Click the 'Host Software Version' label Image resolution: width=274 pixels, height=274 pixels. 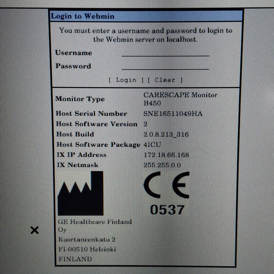click(x=97, y=124)
